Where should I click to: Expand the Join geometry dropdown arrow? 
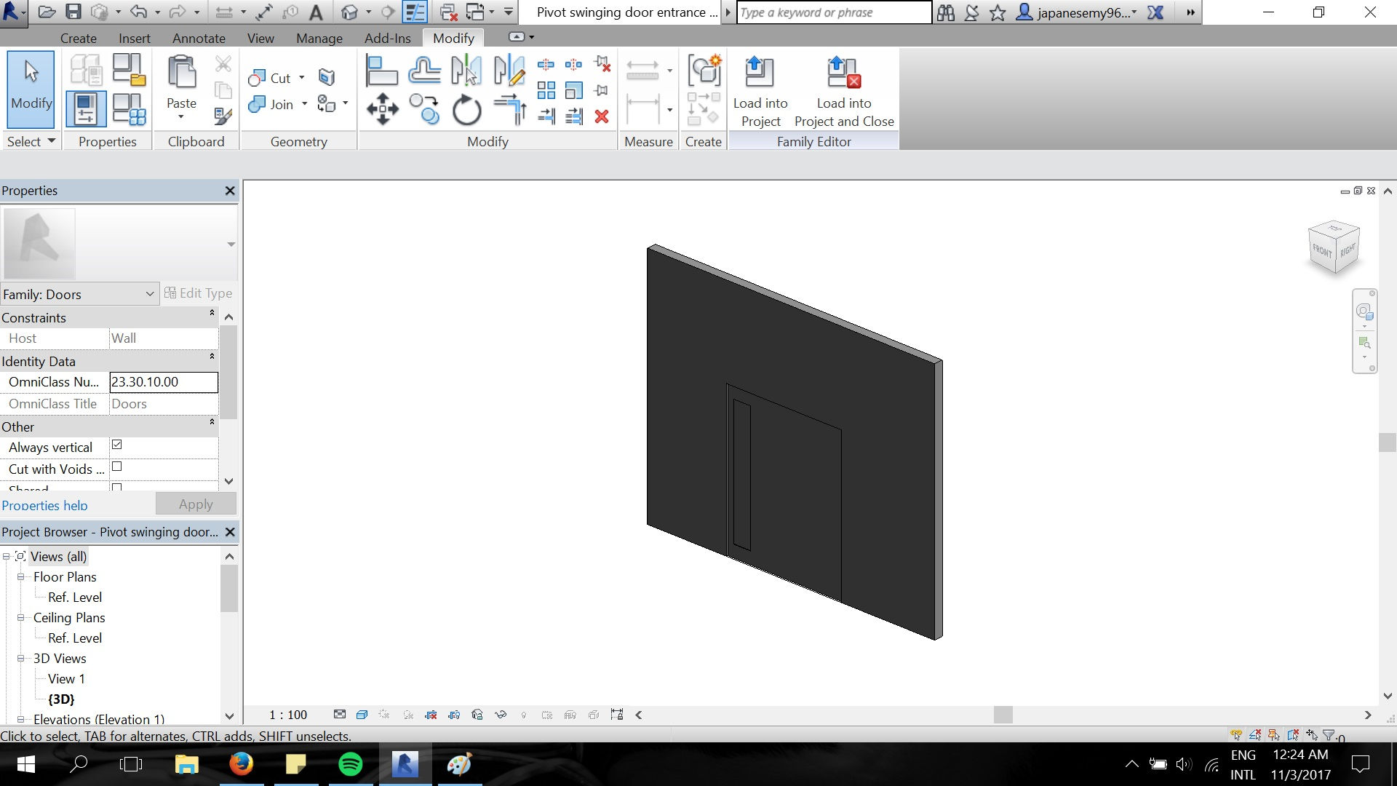click(304, 103)
